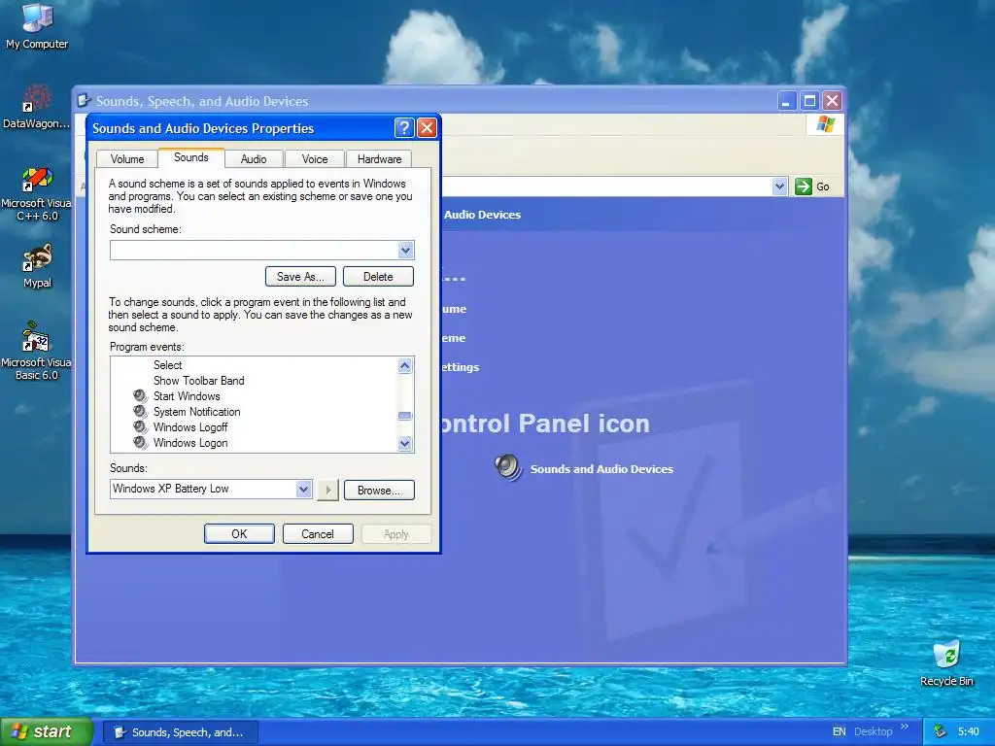Switch to the Volume tab
This screenshot has width=995, height=746.
(127, 159)
